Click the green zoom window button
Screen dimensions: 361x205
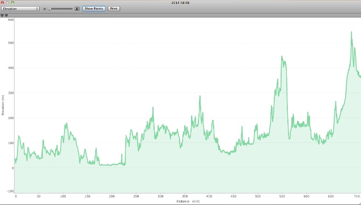pyautogui.click(x=12, y=2)
